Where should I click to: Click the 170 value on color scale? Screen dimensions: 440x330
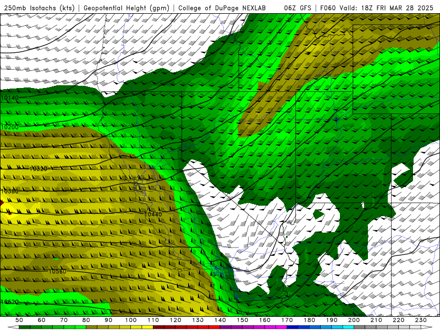287,320
